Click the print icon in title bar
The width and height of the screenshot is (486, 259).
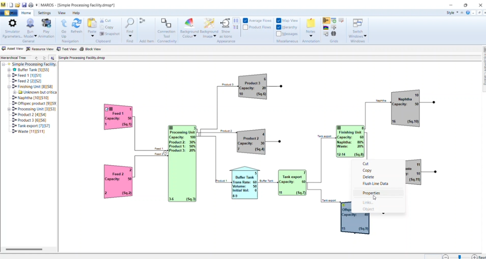pyautogui.click(x=31, y=5)
